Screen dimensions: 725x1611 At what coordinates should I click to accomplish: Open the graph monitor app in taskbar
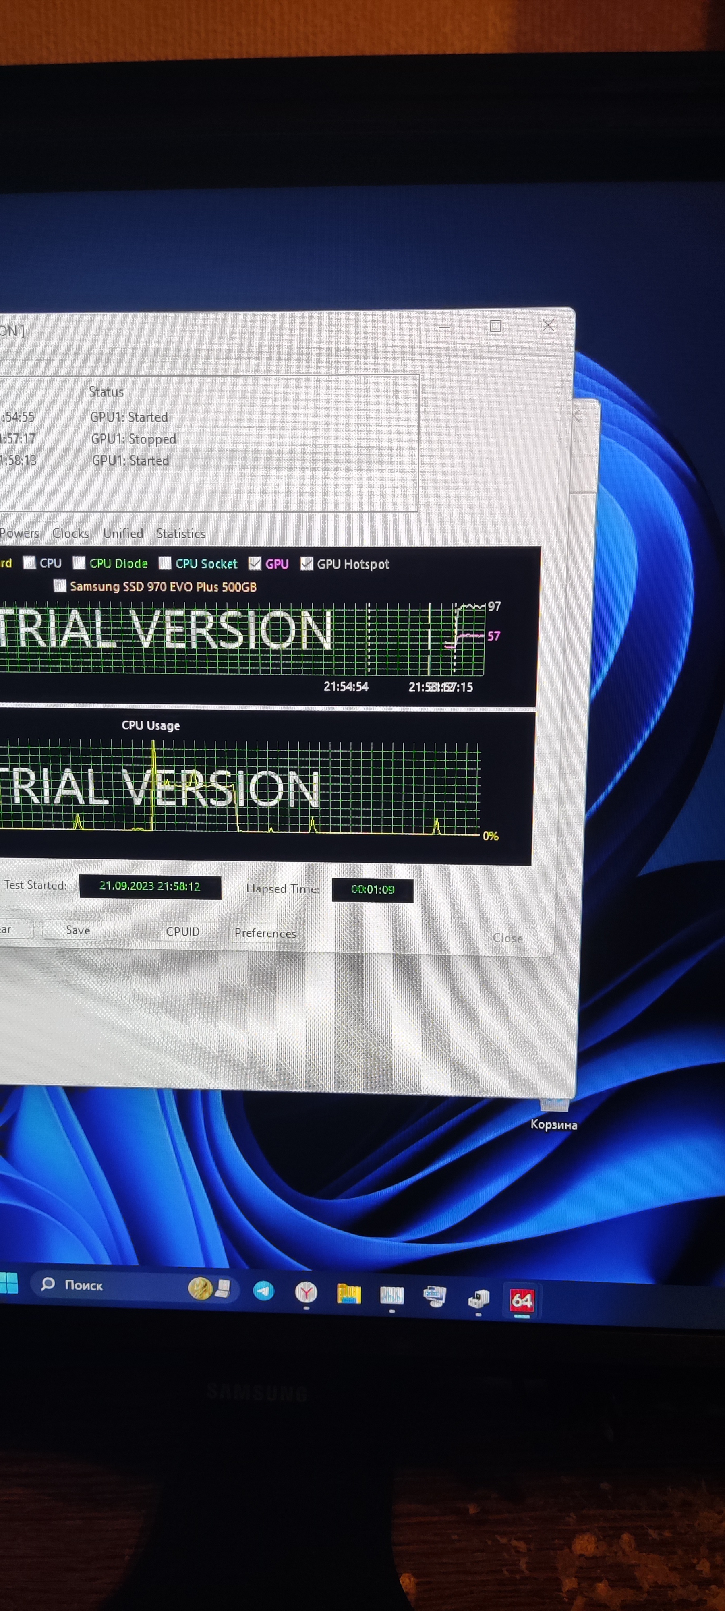click(x=392, y=1295)
